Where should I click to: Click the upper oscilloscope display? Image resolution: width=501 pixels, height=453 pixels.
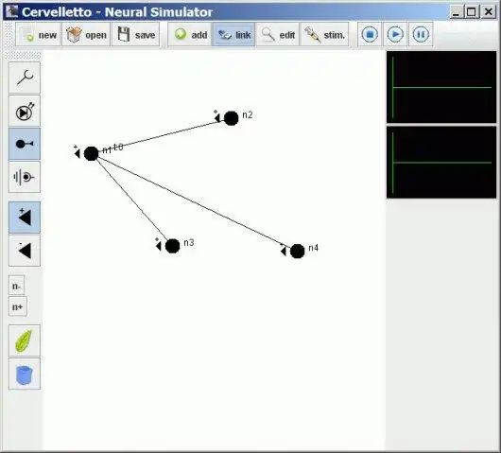(x=441, y=87)
